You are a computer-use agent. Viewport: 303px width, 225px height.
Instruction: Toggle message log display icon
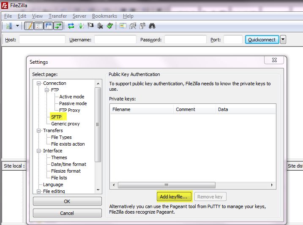pyautogui.click(x=29, y=26)
